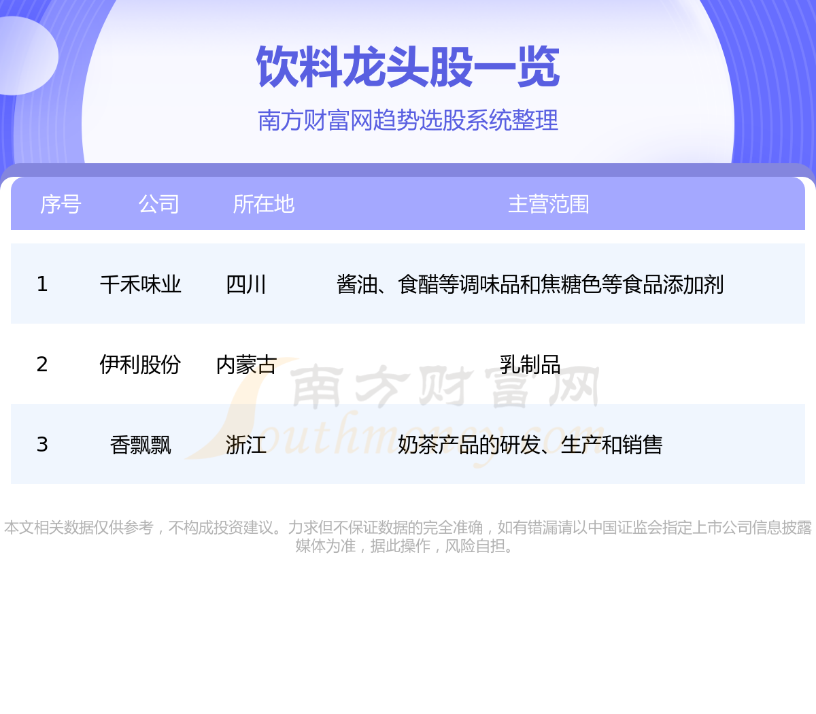The image size is (816, 714).
Task: Select the row number 1 cell
Action: tap(42, 284)
